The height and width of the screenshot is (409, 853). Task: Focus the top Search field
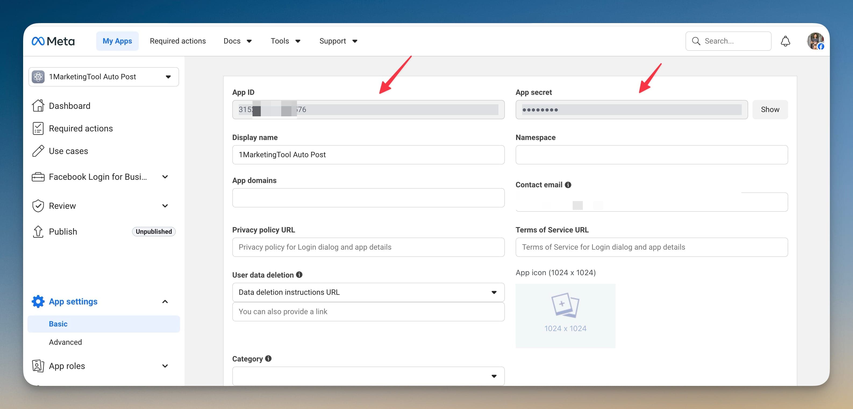pyautogui.click(x=728, y=41)
